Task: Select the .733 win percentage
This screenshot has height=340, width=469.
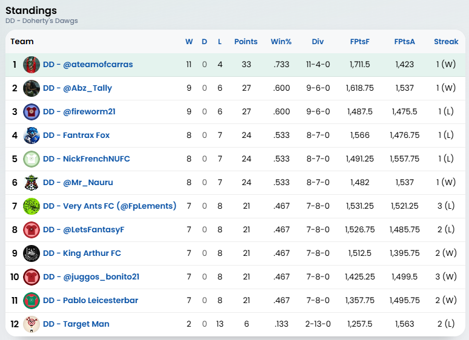Action: coord(281,65)
